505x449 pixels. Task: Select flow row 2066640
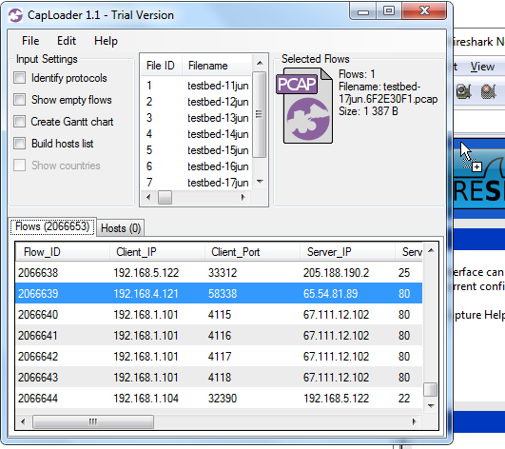click(219, 314)
